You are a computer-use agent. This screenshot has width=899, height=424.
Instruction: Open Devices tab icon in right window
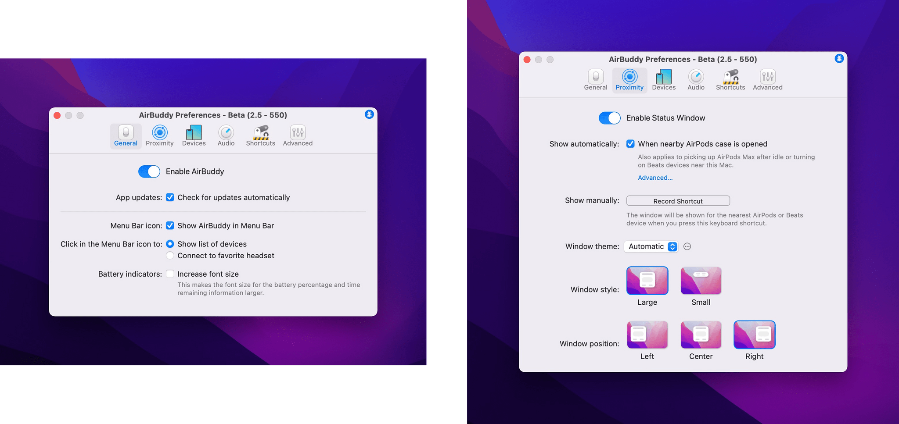point(664,77)
